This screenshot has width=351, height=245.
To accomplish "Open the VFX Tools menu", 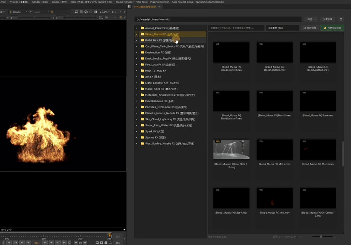I will click(x=141, y=2).
